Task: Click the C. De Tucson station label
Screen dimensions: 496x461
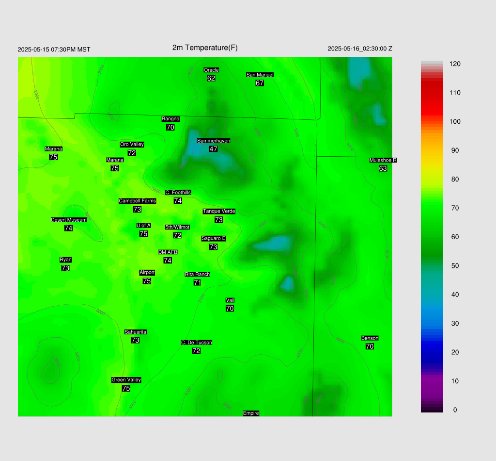Action: (x=197, y=343)
